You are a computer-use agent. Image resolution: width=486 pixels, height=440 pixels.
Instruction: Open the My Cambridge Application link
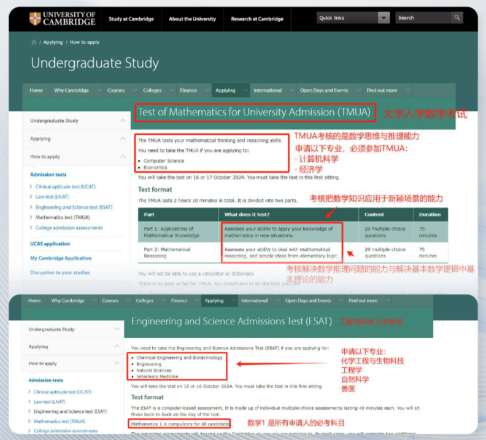click(x=61, y=258)
